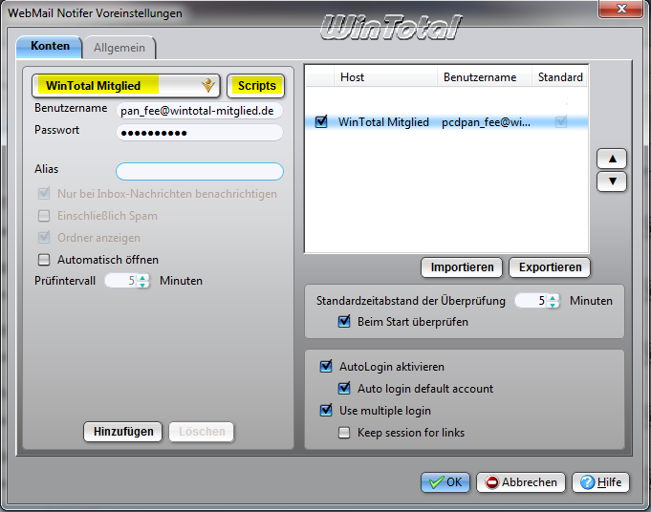Viewport: 651px width, 512px height.
Task: Click the Standardzeitabstand minutes value field
Action: [x=531, y=301]
